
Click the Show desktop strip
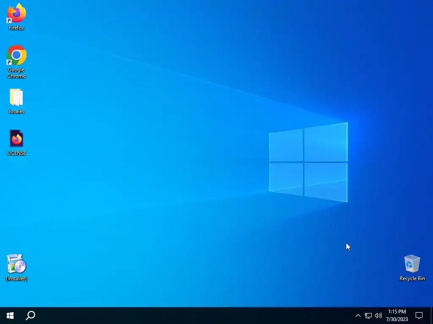(432, 316)
